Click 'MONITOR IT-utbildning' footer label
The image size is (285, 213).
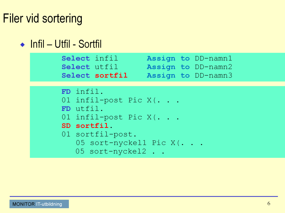point(39,204)
